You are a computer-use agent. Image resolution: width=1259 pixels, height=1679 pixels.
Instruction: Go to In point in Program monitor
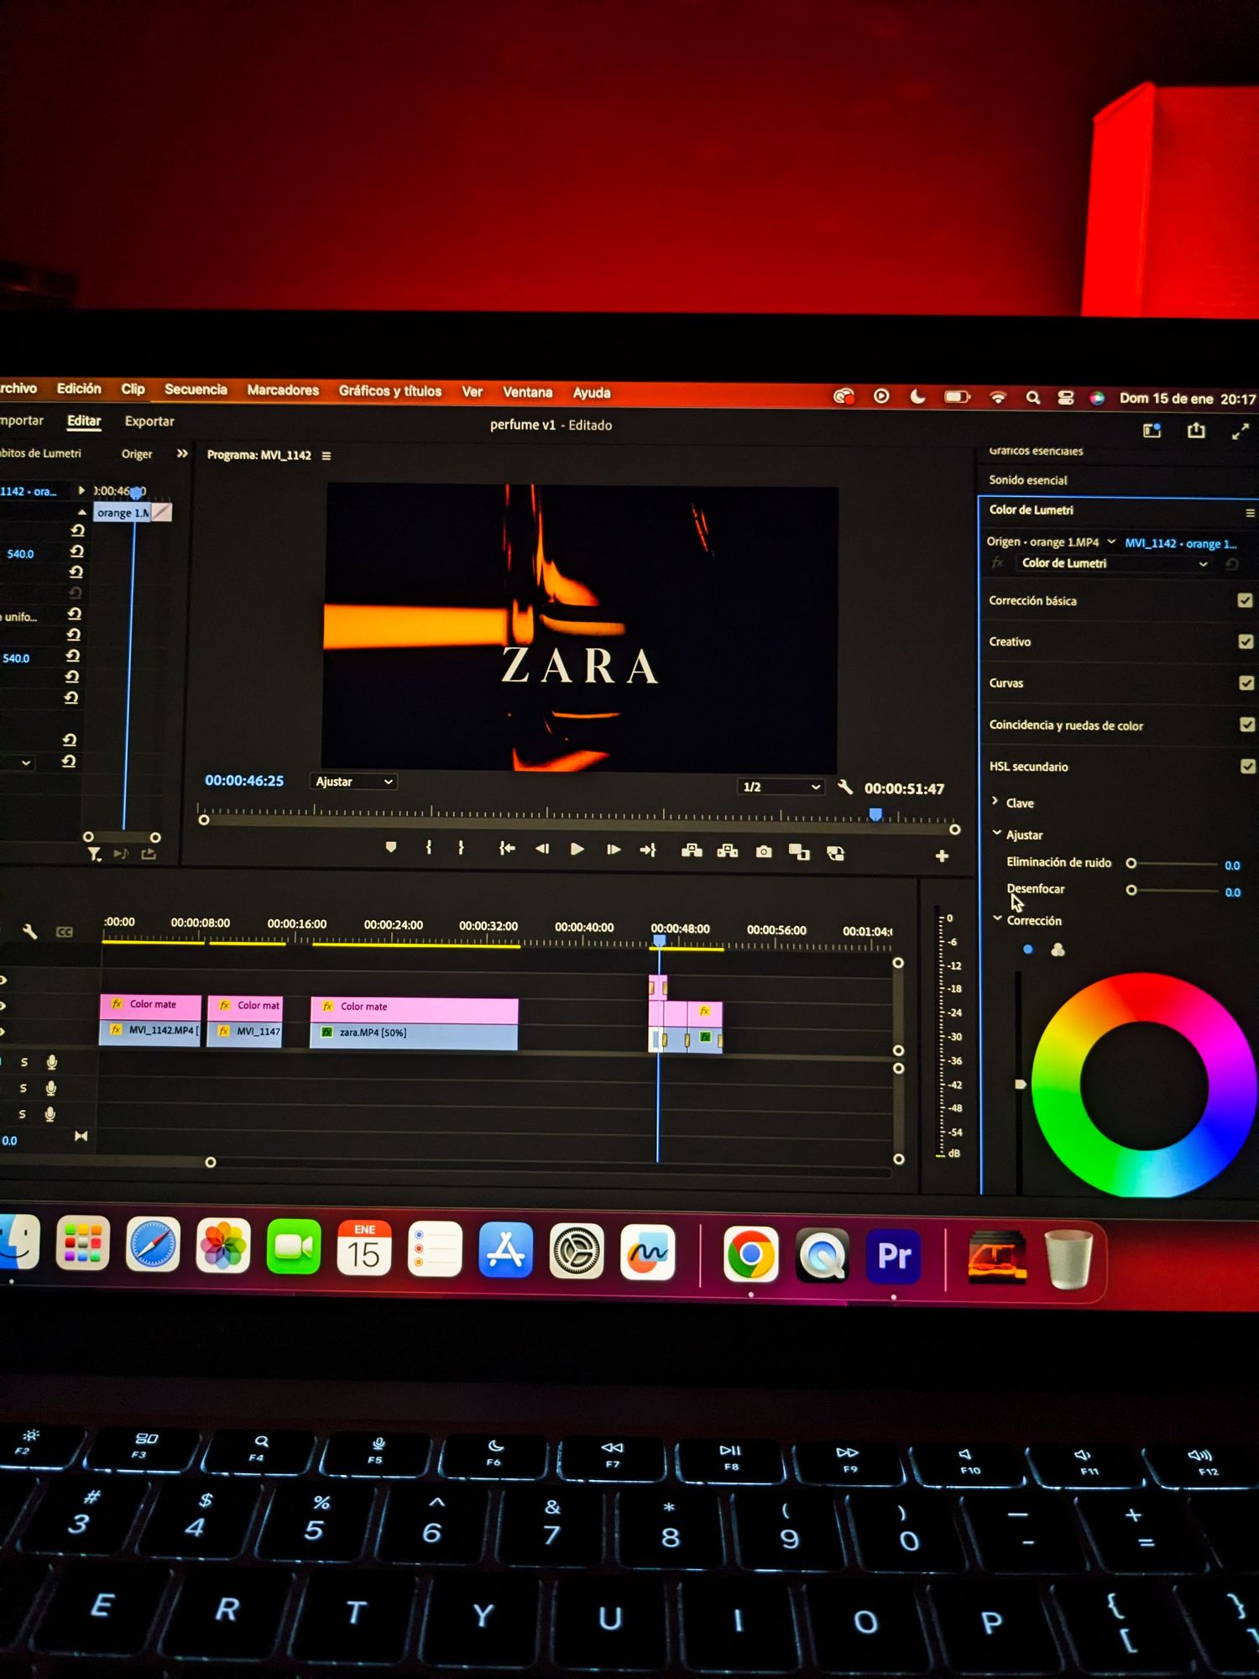506,849
